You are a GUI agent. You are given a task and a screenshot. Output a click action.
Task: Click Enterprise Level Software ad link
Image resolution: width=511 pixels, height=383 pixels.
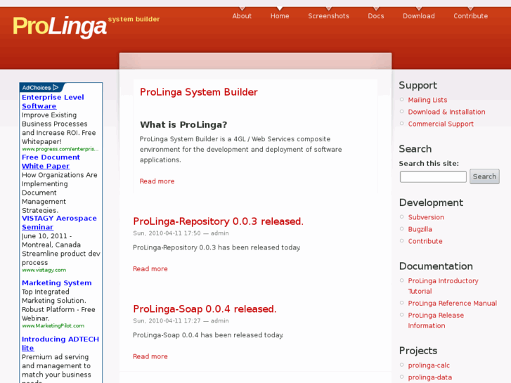(x=53, y=102)
